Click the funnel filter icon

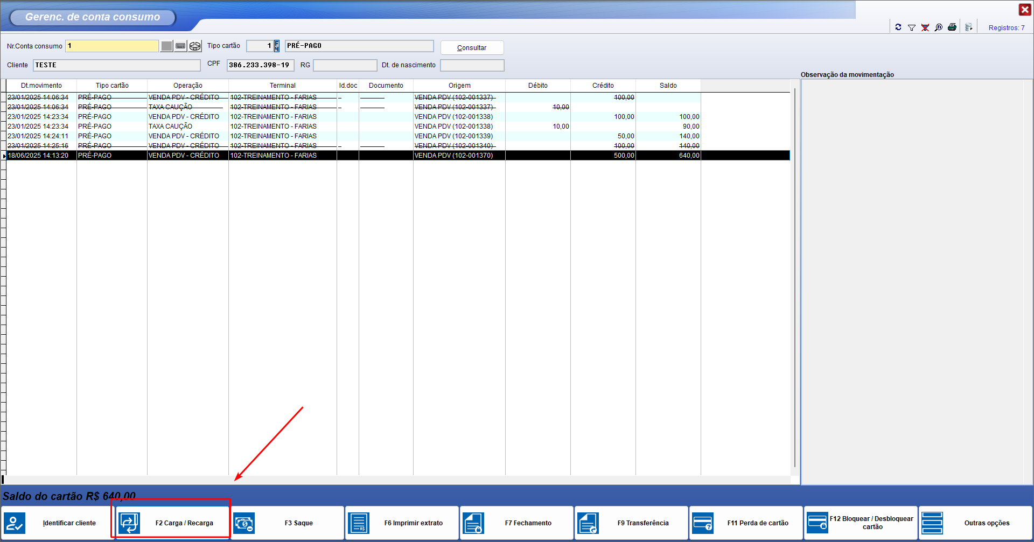pyautogui.click(x=912, y=27)
